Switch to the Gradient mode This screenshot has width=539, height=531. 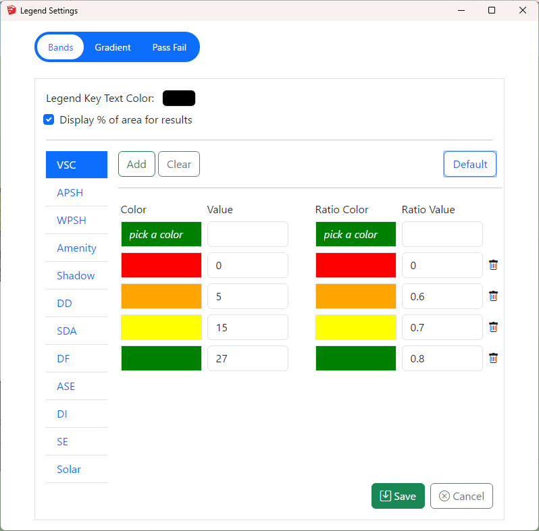(113, 47)
